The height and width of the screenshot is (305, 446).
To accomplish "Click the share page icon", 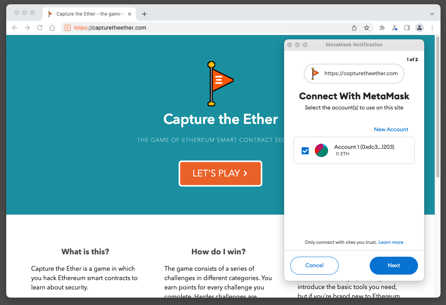I will pyautogui.click(x=354, y=28).
